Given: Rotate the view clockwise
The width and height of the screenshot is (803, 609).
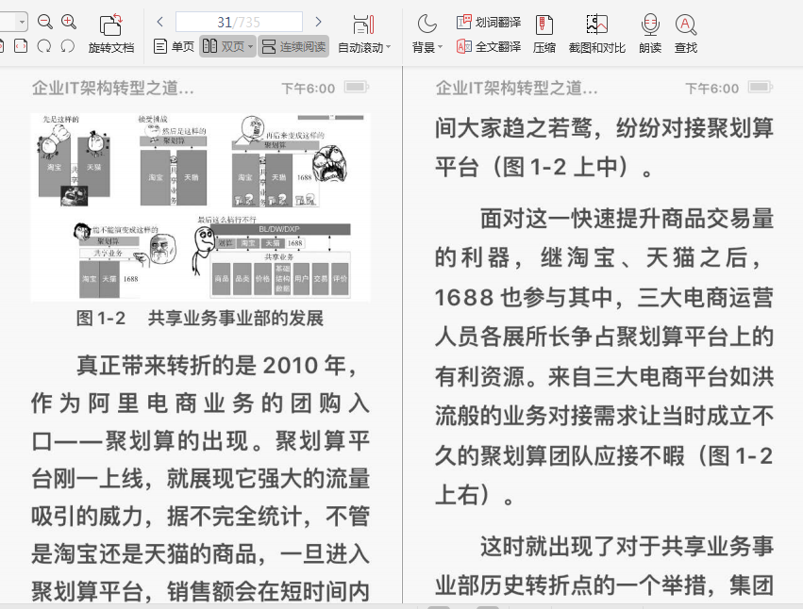Looking at the screenshot, I should click(44, 46).
